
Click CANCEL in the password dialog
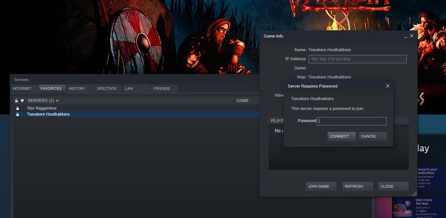pyautogui.click(x=372, y=136)
